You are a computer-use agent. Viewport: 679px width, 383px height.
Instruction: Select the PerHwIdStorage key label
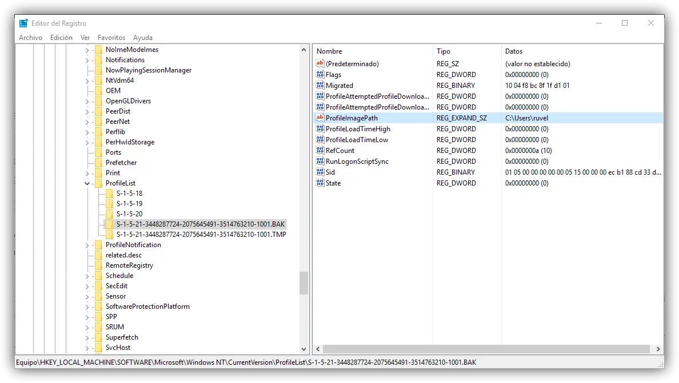coord(130,142)
